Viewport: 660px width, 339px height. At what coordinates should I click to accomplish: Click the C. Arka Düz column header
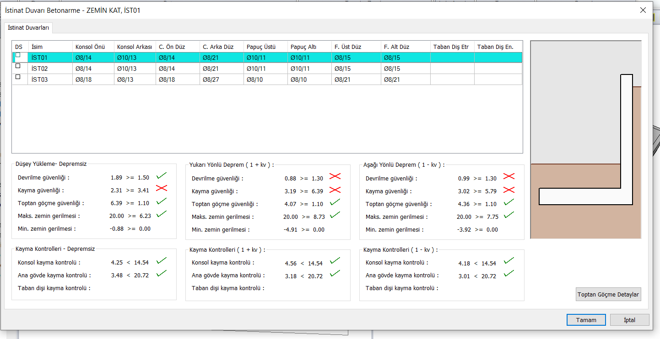[x=222, y=47]
